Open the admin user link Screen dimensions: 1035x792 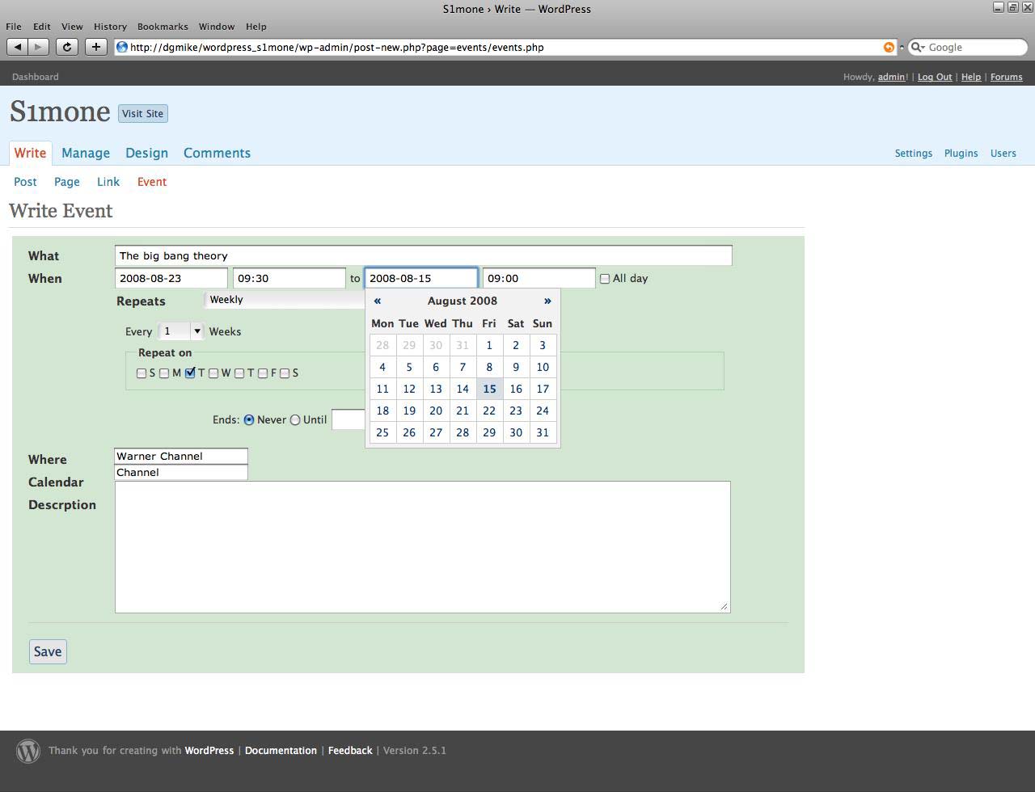coord(892,77)
